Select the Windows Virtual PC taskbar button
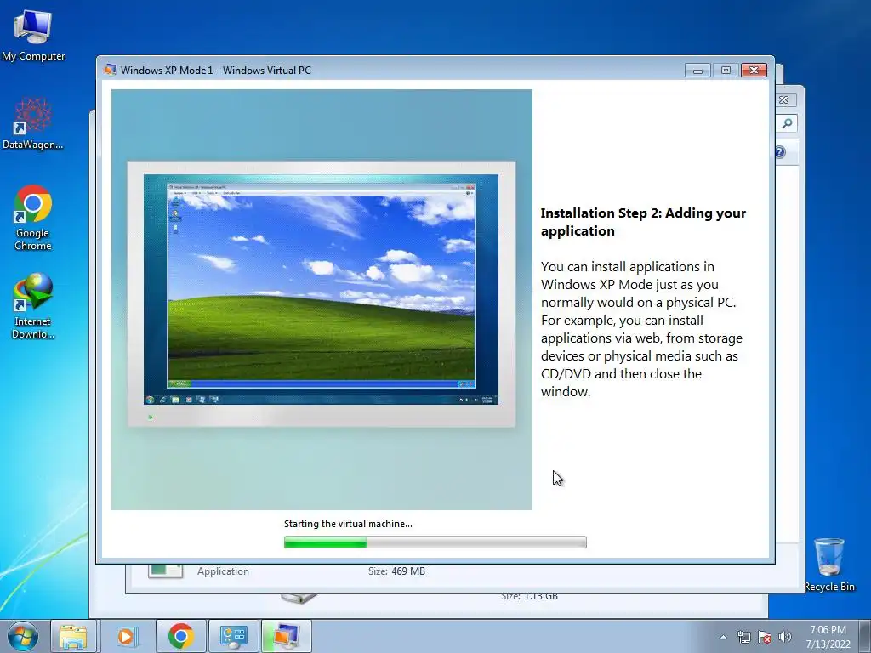Image resolution: width=871 pixels, height=653 pixels. [286, 636]
